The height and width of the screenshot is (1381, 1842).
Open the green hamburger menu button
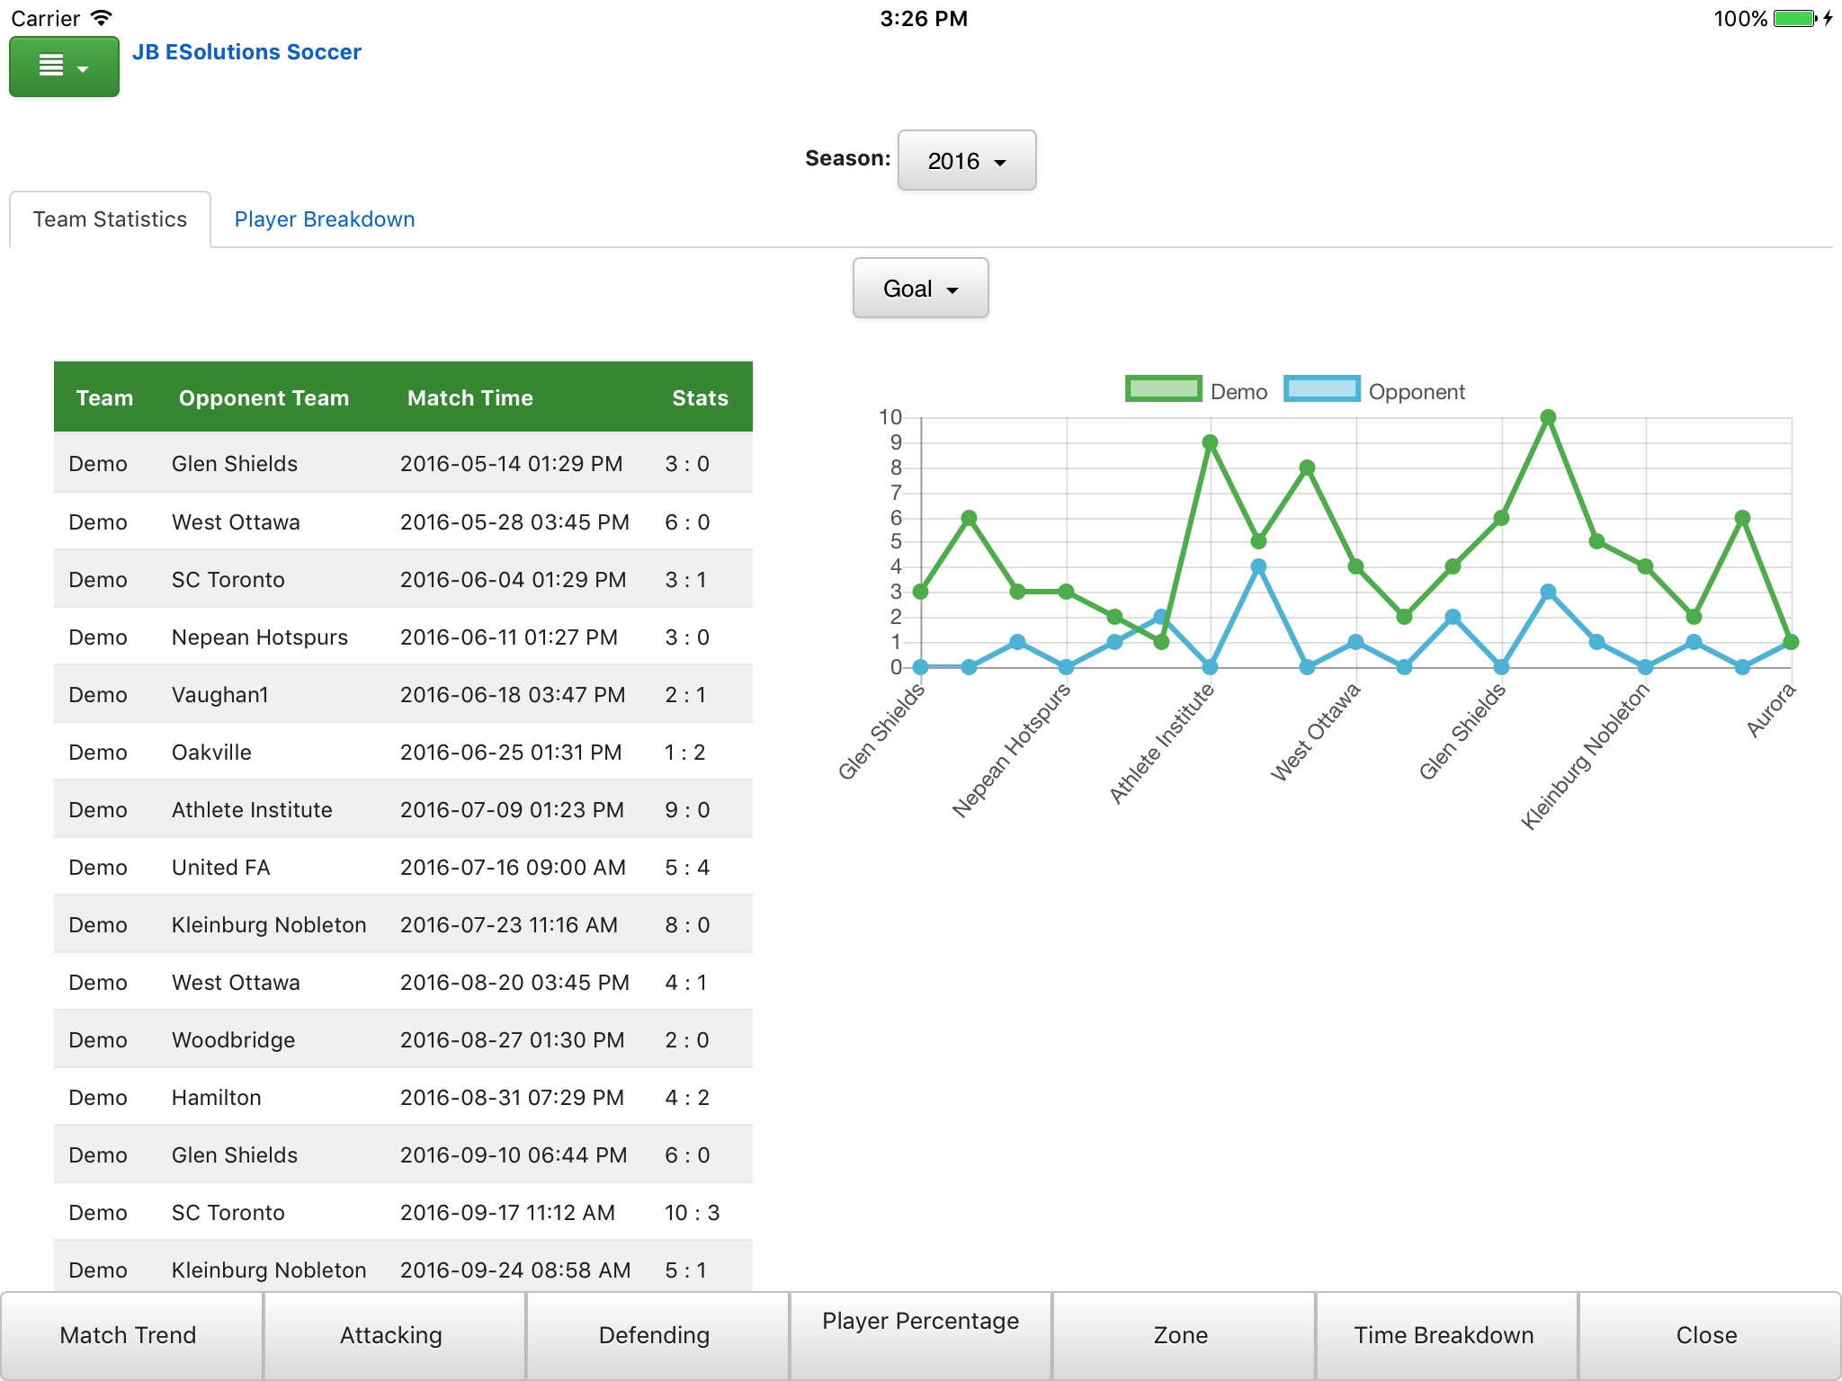coord(64,67)
